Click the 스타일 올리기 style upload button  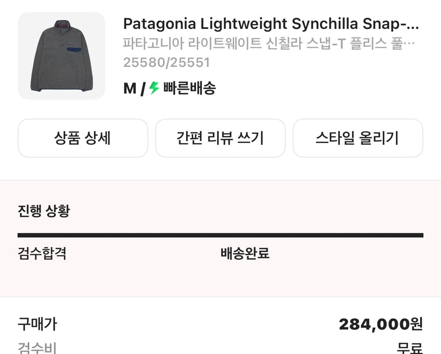358,138
